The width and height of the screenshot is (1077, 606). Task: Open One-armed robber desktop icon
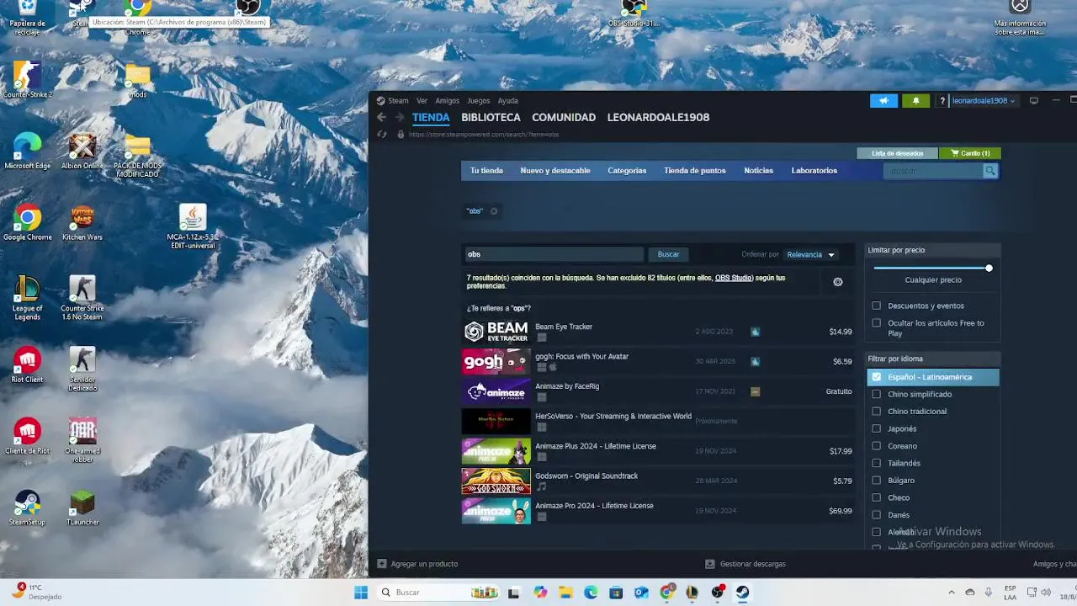(82, 440)
